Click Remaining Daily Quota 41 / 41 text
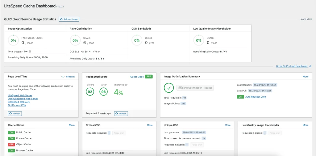The image size is (316, 156). tap(210, 52)
